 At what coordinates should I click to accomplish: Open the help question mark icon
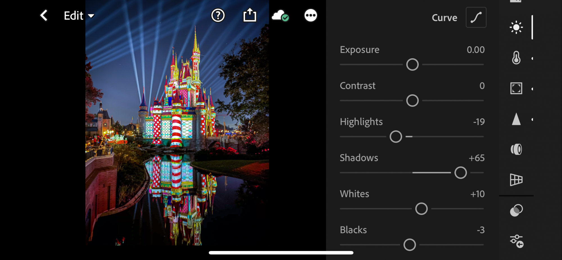[x=218, y=15]
